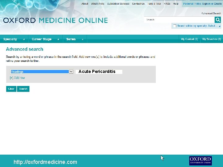The image size is (223, 167).
Task: Click the top search input field
Action: [x=179, y=20]
